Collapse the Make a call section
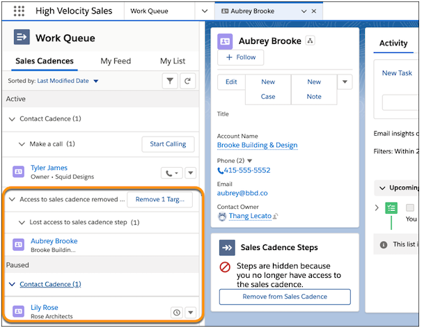This screenshot has width=447, height=328. pos(21,144)
